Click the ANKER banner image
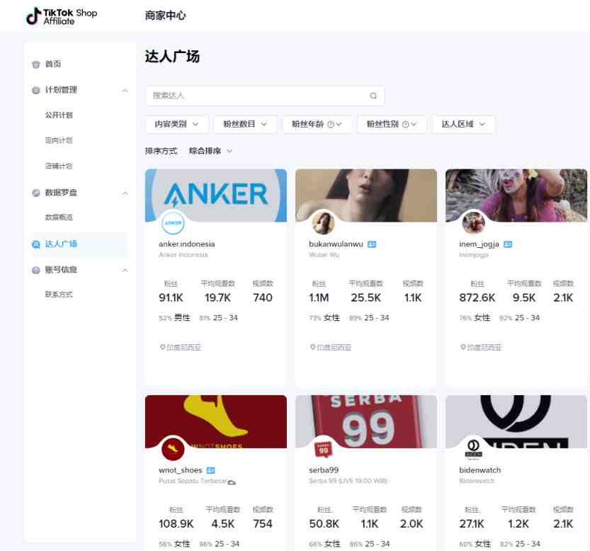 tap(216, 195)
